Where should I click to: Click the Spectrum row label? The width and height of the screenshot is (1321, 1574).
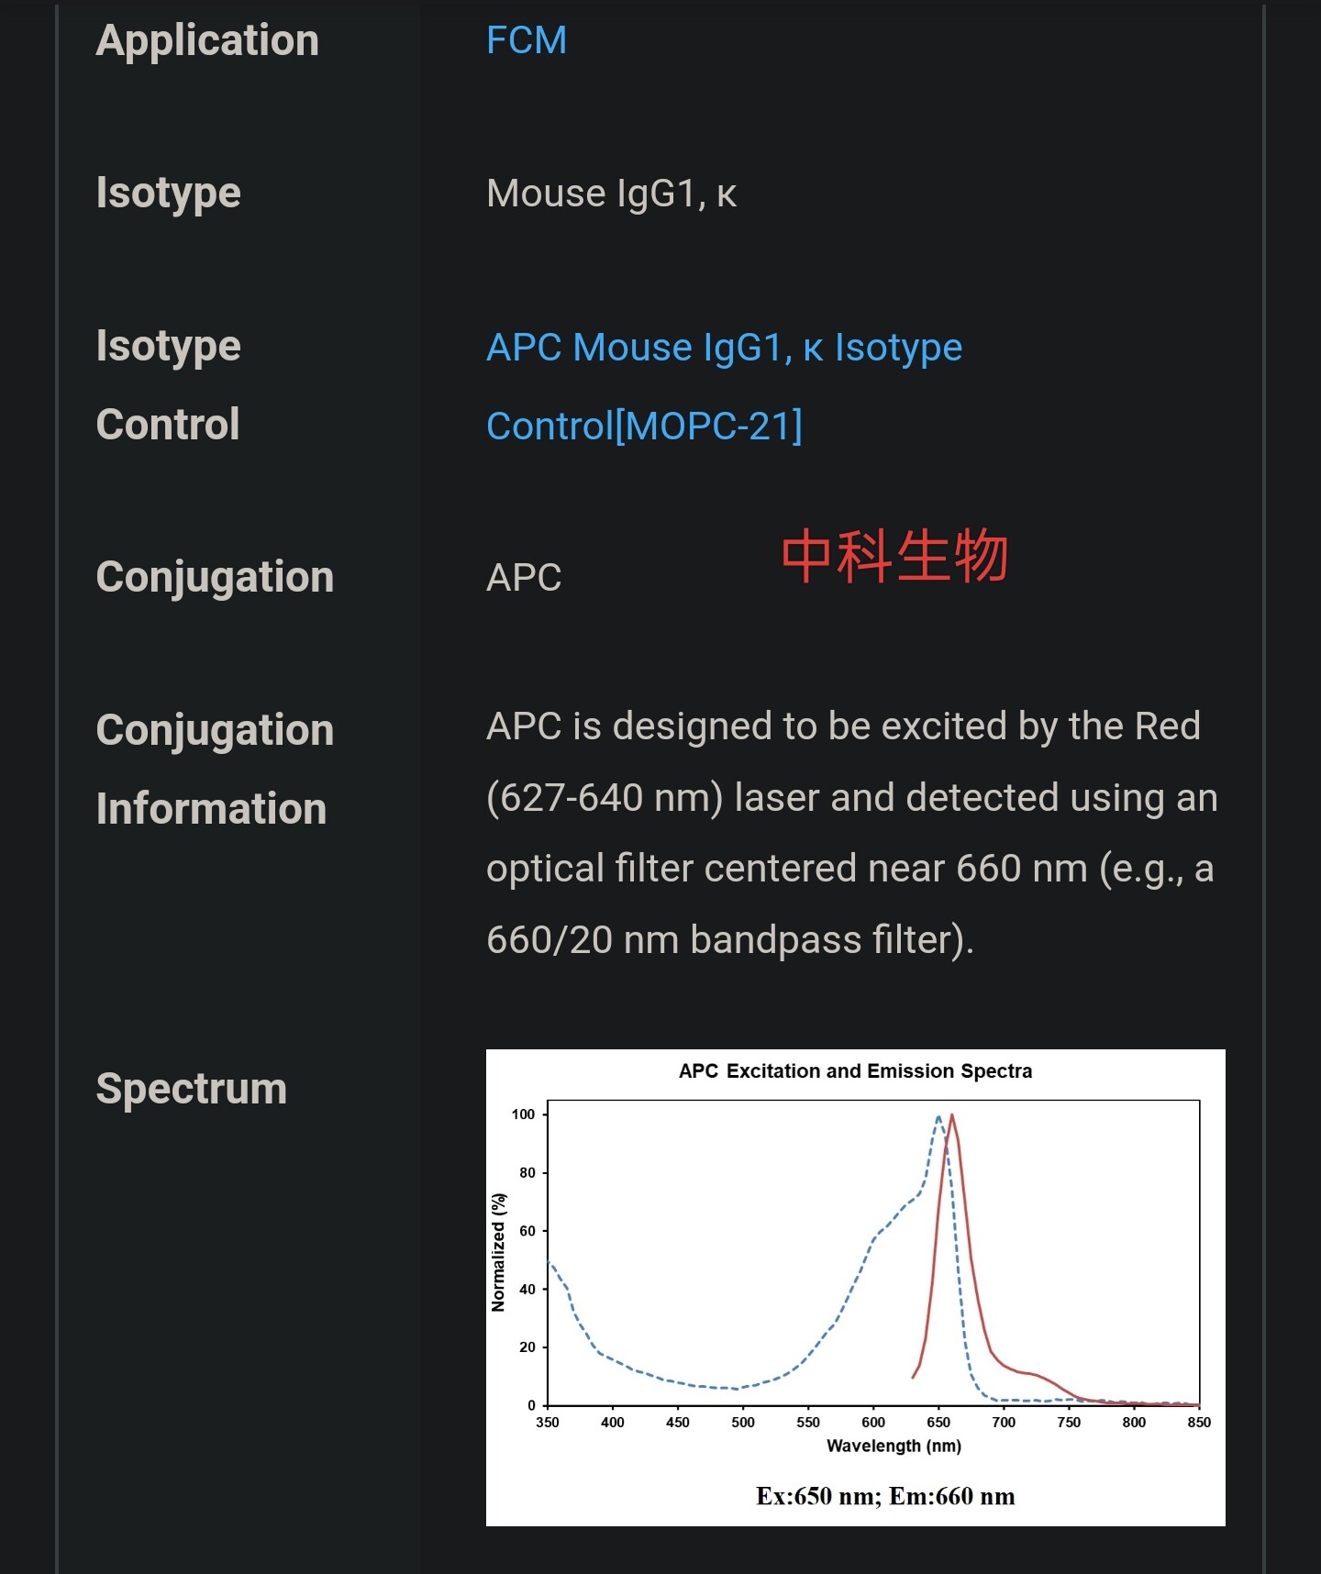tap(192, 1089)
